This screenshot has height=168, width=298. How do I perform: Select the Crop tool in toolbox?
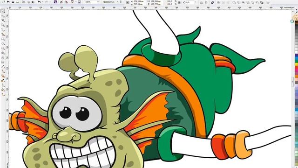pos(3,20)
